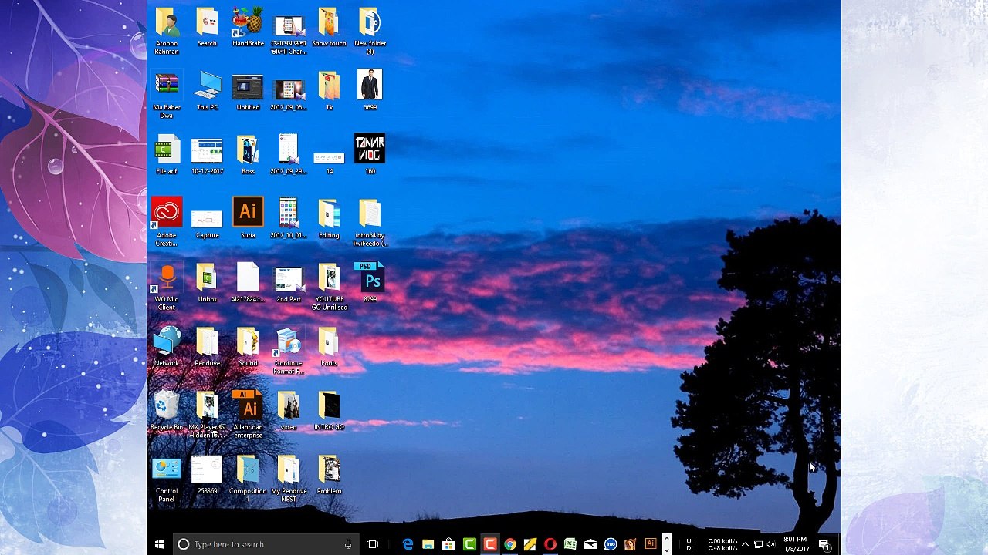Open File Explorer from taskbar

point(428,544)
